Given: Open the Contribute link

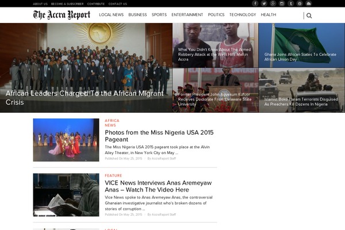Looking at the screenshot, I should 96,4.
